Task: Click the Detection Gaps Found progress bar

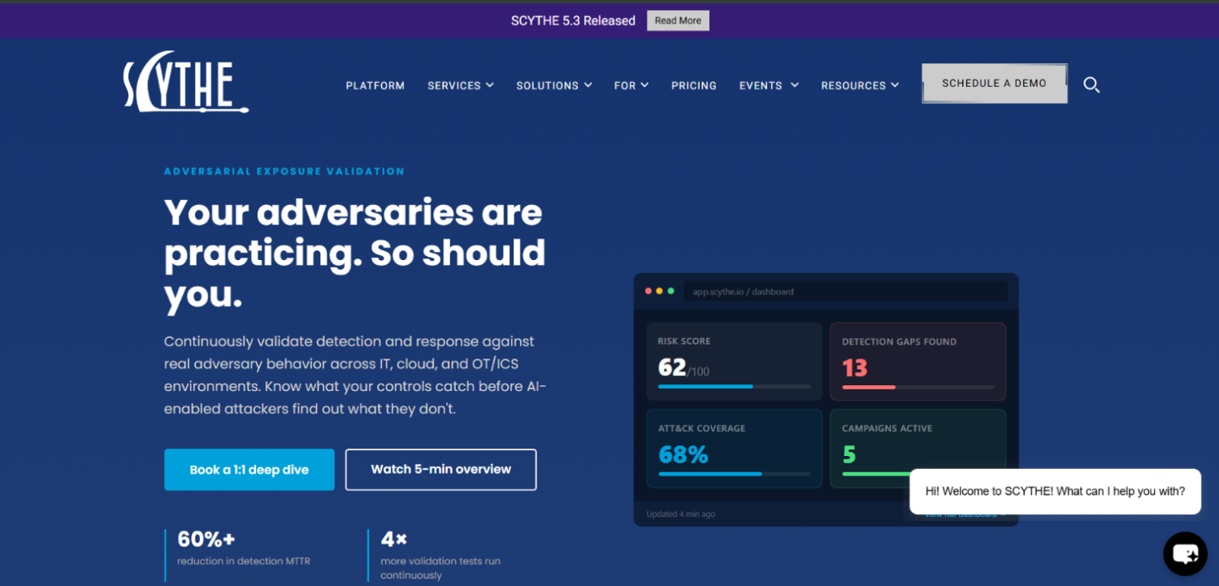Action: click(x=918, y=387)
